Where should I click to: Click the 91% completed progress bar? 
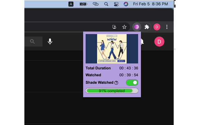point(112,91)
